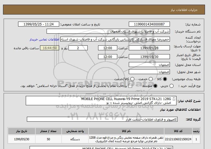Click the جزئیات اطلاعات نیاز header title

click(184, 10)
